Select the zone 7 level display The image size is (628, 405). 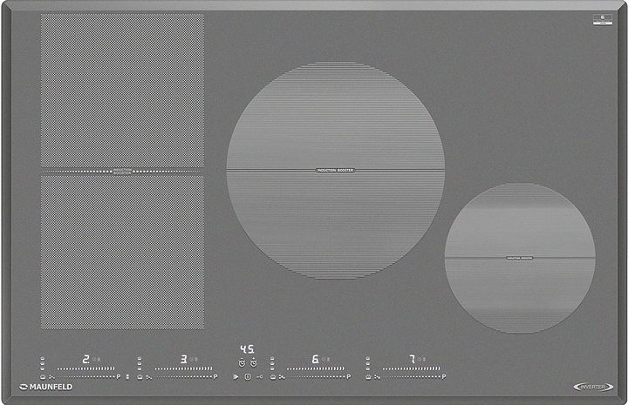tap(412, 358)
